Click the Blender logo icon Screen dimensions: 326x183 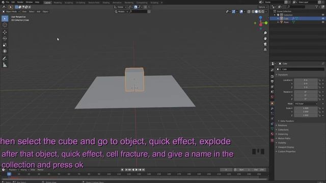click(x=3, y=2)
